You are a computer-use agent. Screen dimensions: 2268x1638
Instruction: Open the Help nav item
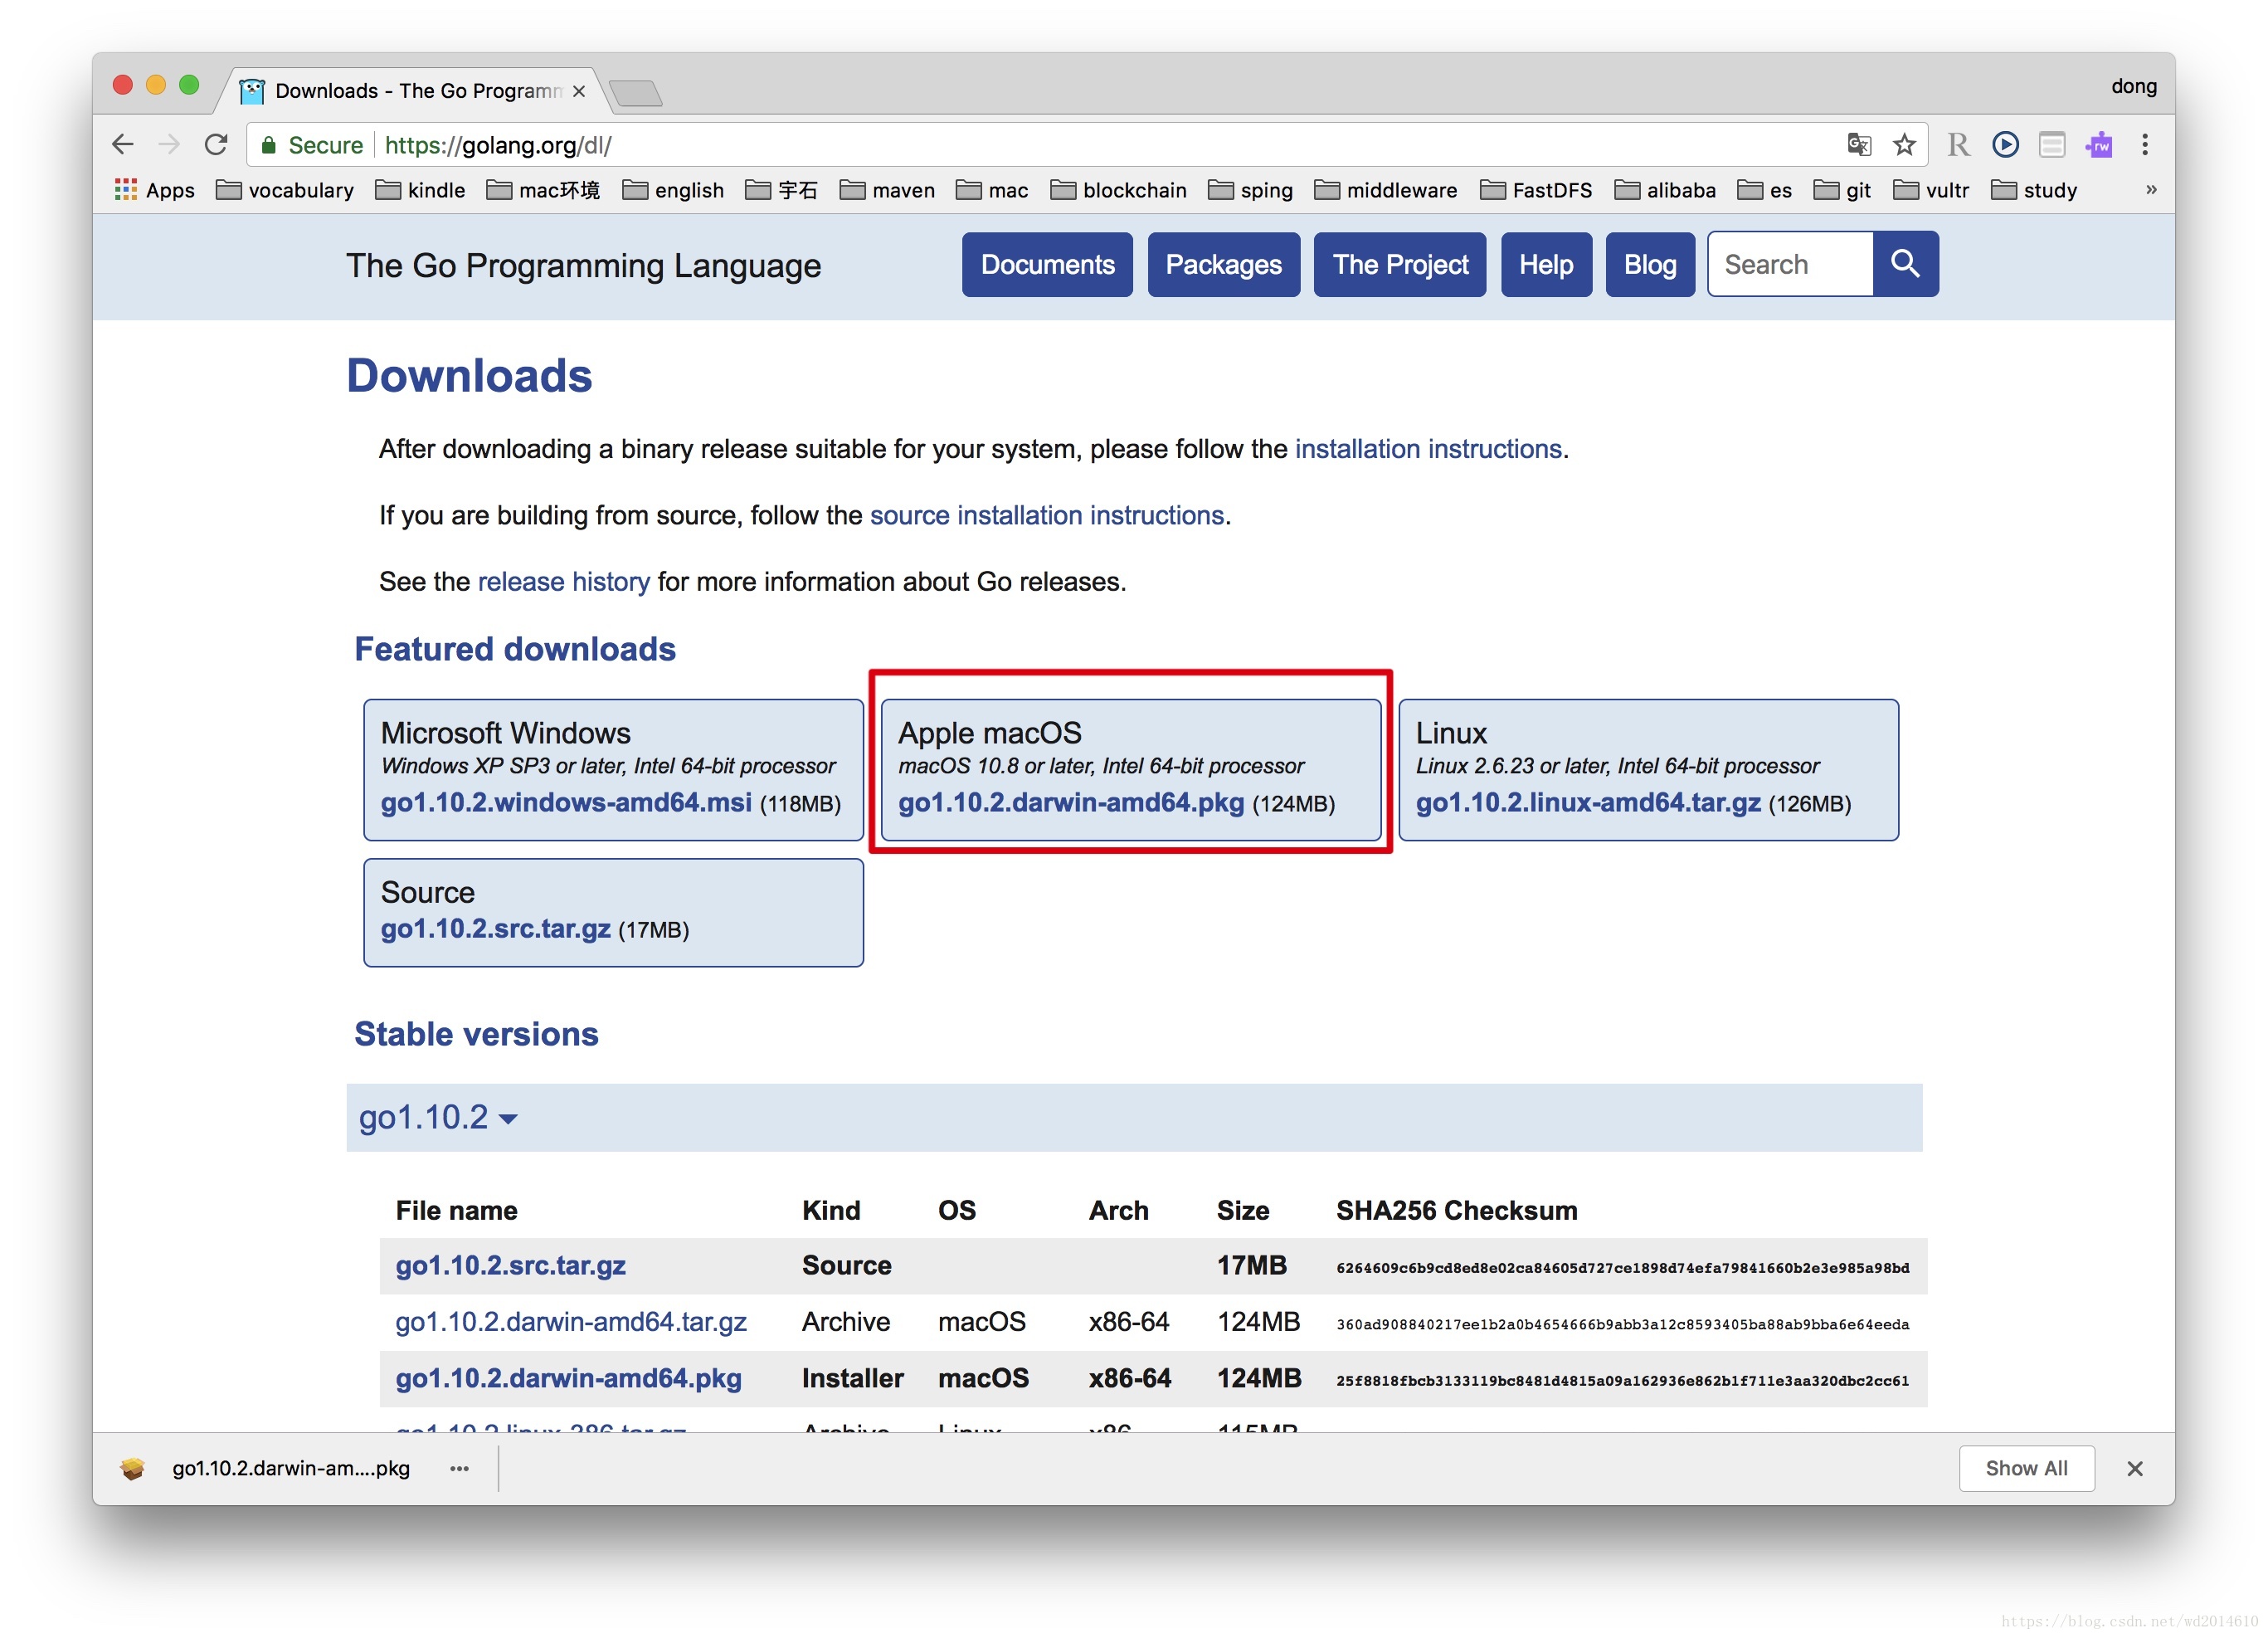pyautogui.click(x=1546, y=264)
